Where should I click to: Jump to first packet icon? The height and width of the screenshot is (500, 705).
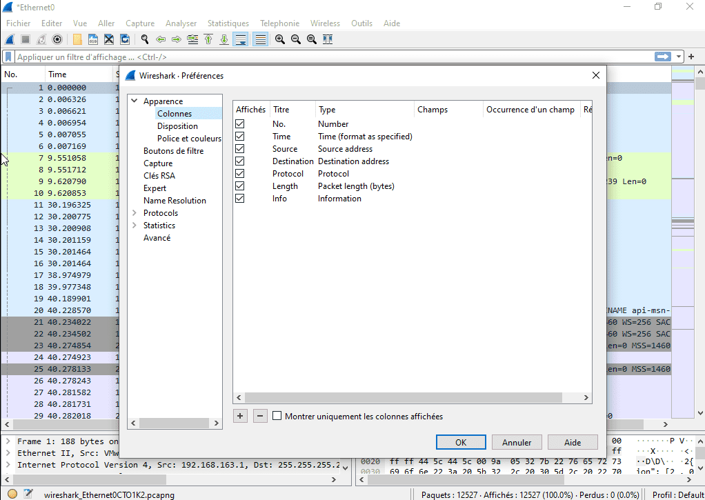pos(208,39)
